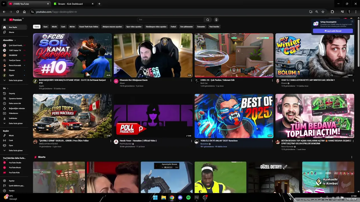Open Spotify from the taskbar
Viewport: 360px width, 202px height.
point(188,198)
